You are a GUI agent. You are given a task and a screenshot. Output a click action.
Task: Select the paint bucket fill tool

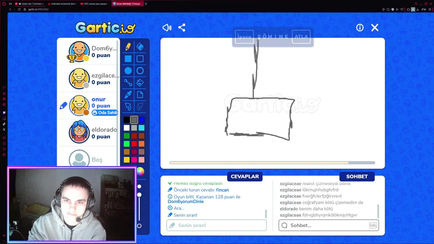click(140, 82)
